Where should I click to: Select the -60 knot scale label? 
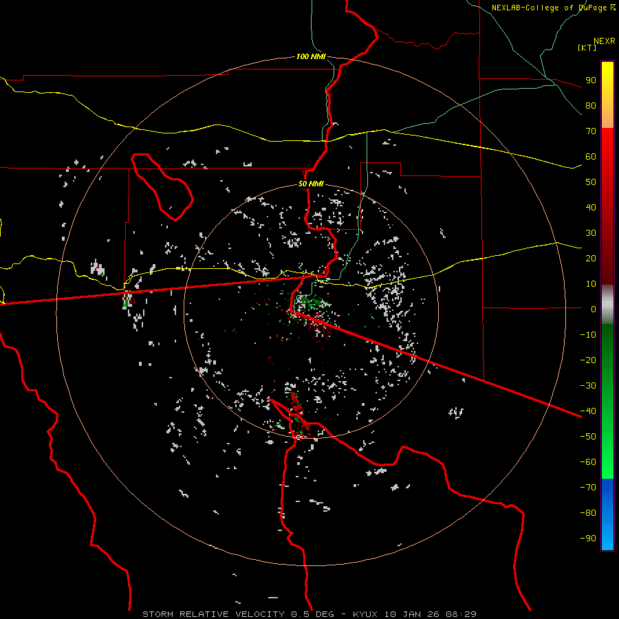click(x=588, y=462)
